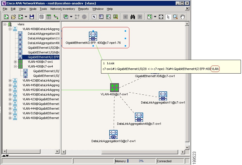This screenshot has width=242, height=165.
Task: Click the DataLinkAggregation10@c7-sw1 map node icon
Action: [113, 134]
